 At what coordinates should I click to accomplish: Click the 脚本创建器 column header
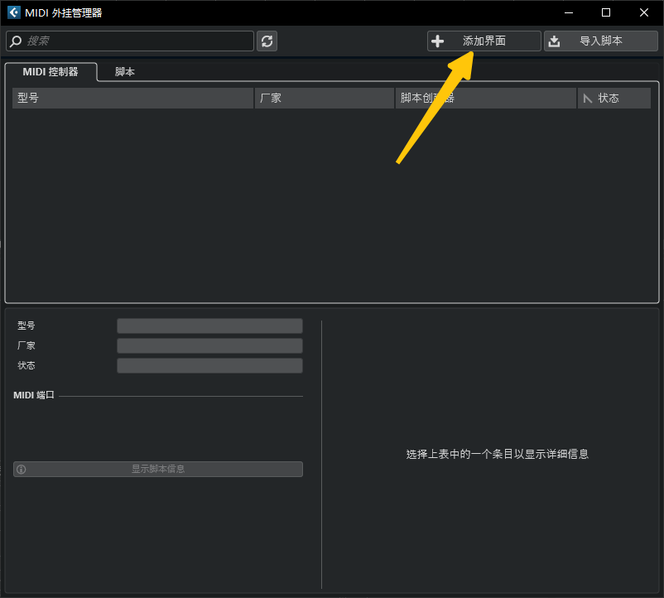click(x=486, y=99)
